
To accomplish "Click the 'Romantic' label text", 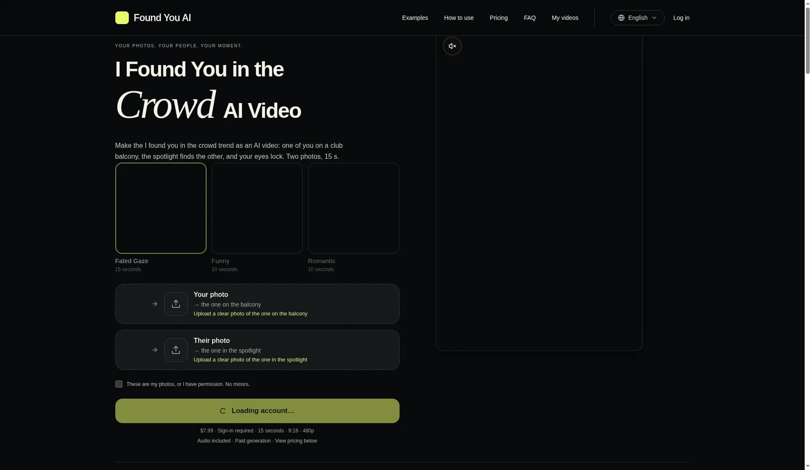I will point(321,261).
